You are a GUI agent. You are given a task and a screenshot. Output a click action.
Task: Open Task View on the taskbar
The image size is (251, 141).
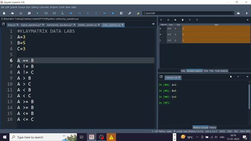(82, 137)
